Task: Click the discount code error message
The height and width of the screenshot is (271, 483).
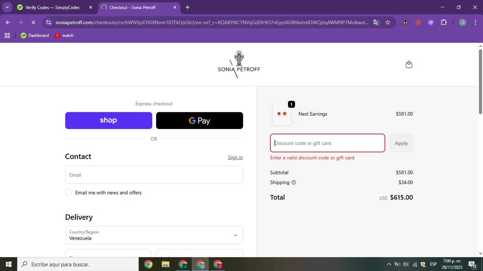Action: tap(312, 158)
